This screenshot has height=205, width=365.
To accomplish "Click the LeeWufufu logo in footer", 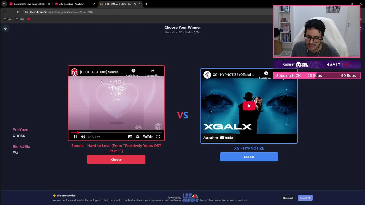I will click(x=190, y=198).
